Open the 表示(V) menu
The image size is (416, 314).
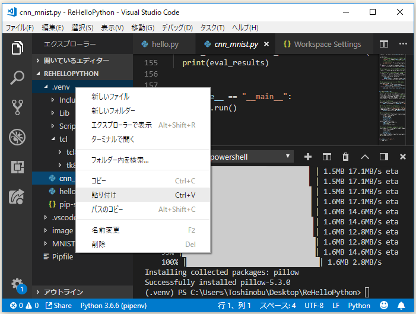pos(113,28)
